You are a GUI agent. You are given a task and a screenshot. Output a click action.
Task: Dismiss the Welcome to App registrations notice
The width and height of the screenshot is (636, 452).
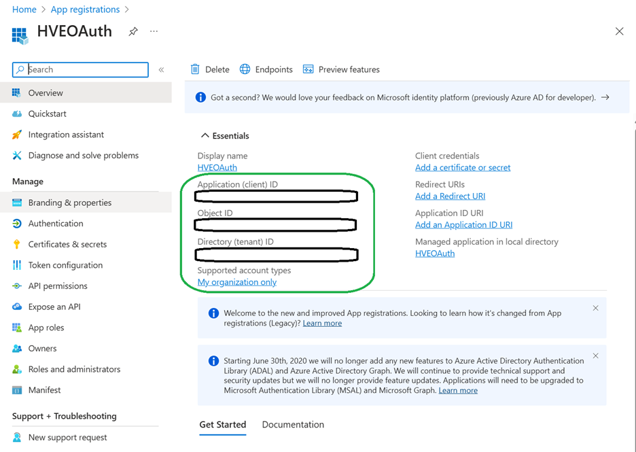pos(595,308)
